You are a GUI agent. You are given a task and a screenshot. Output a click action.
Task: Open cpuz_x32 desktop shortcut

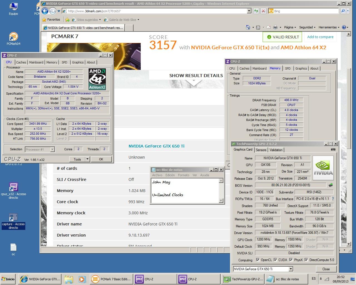pos(13,191)
